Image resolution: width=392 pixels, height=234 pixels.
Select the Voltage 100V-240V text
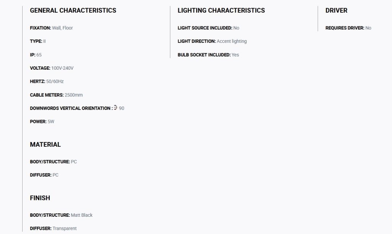click(x=62, y=68)
